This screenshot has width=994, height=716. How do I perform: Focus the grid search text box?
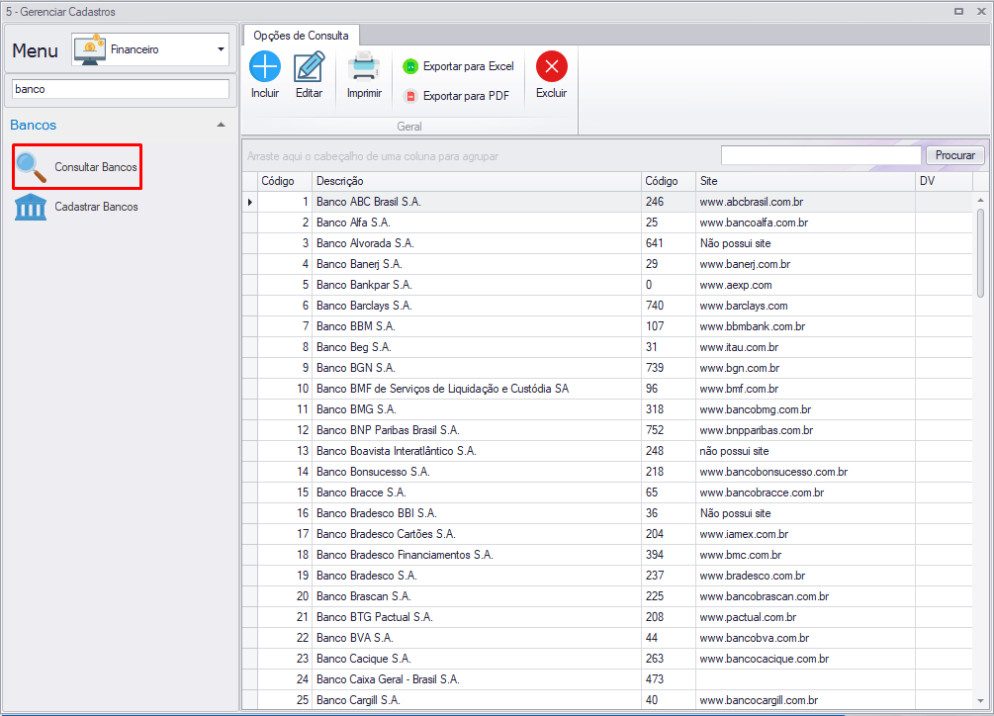click(821, 155)
